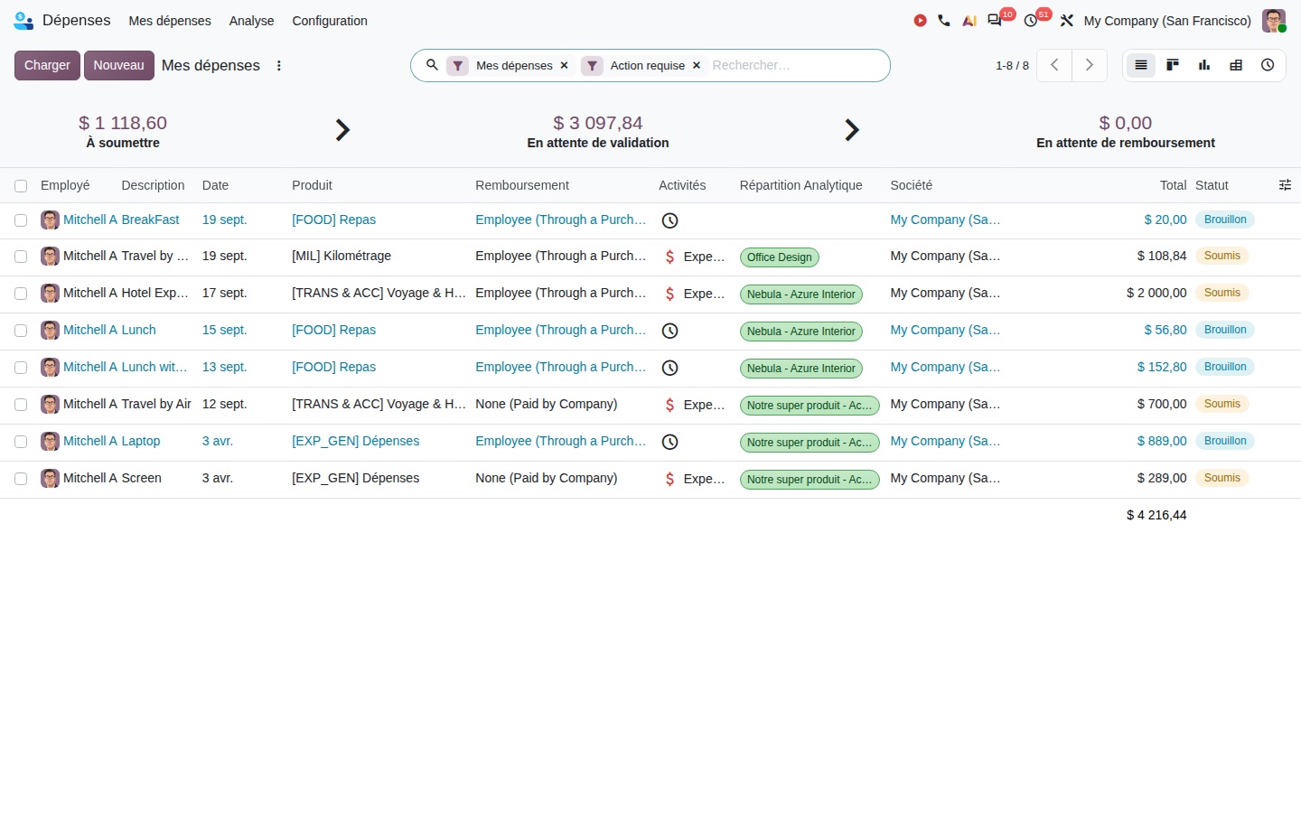Viewport: 1301px width, 813px height.
Task: Open the AI assistant icon
Action: (969, 21)
